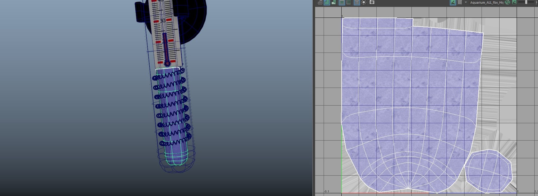The width and height of the screenshot is (538, 196).
Task: Take a UV snapshot with the camera icon
Action: pyautogui.click(x=372, y=2)
